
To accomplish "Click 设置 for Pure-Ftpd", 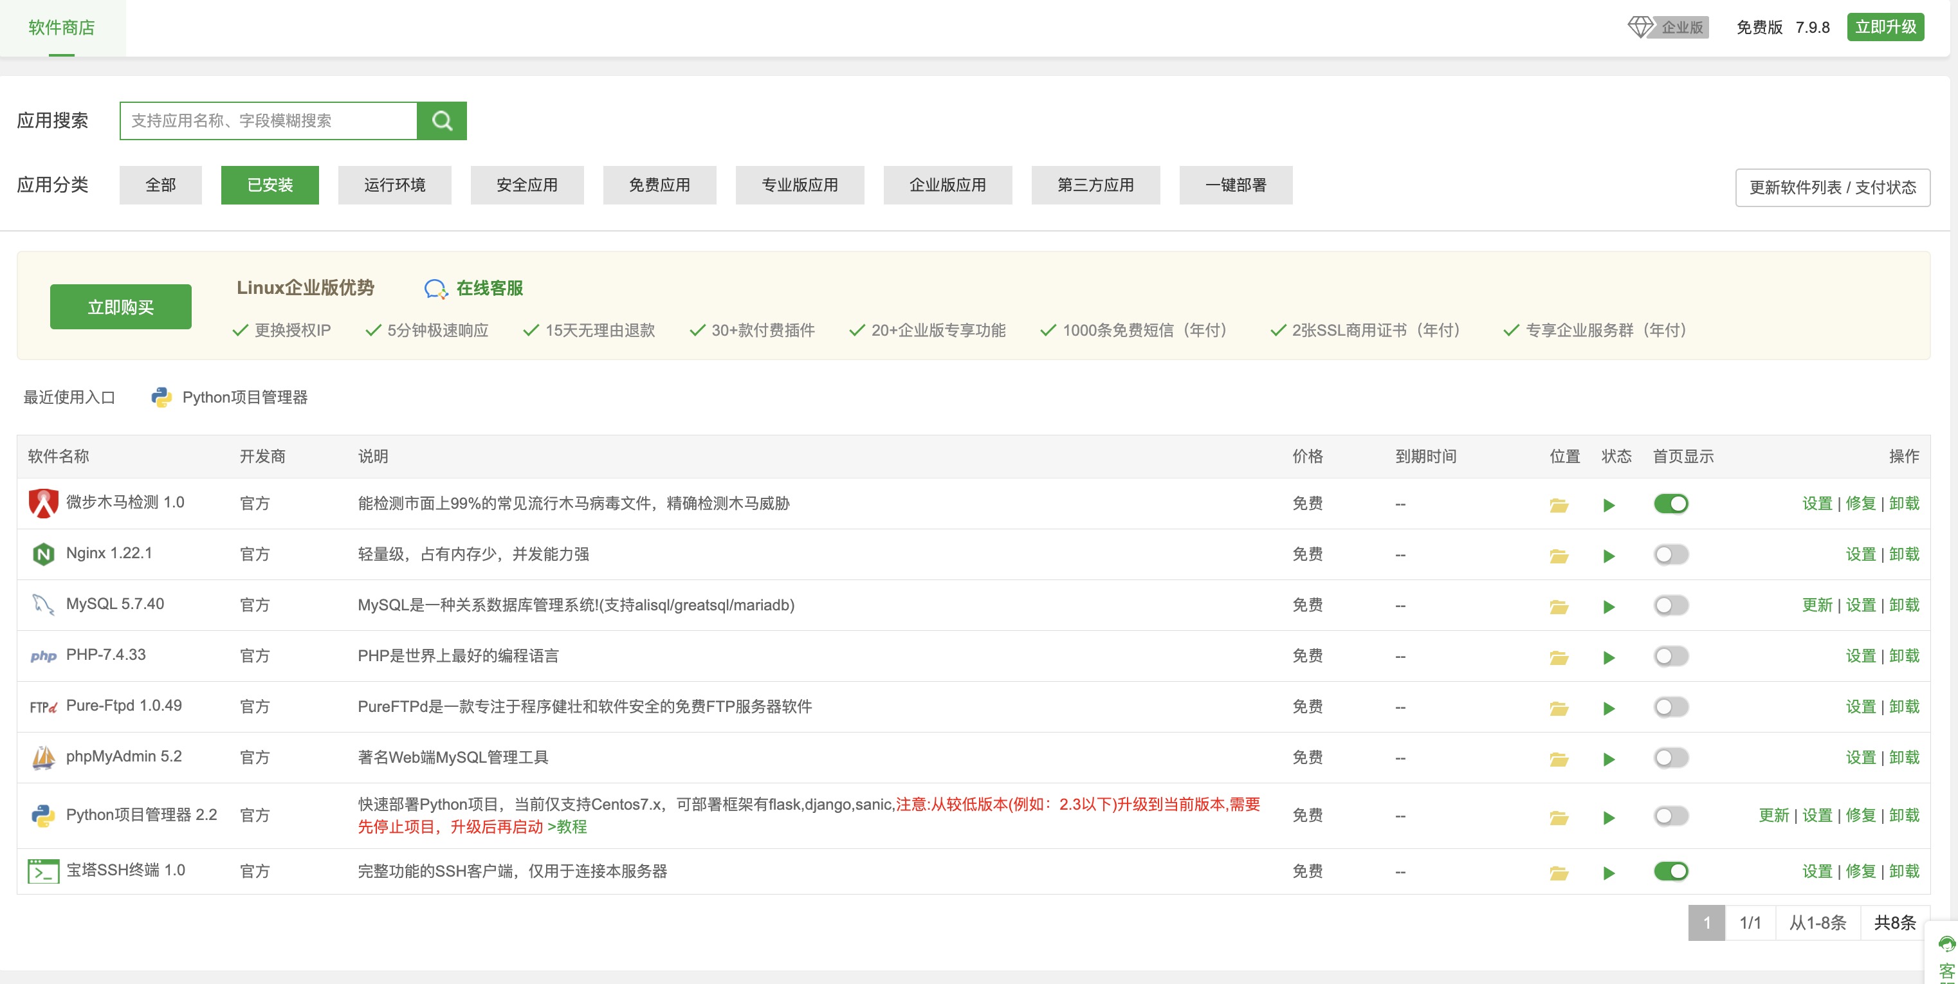I will pyautogui.click(x=1860, y=707).
